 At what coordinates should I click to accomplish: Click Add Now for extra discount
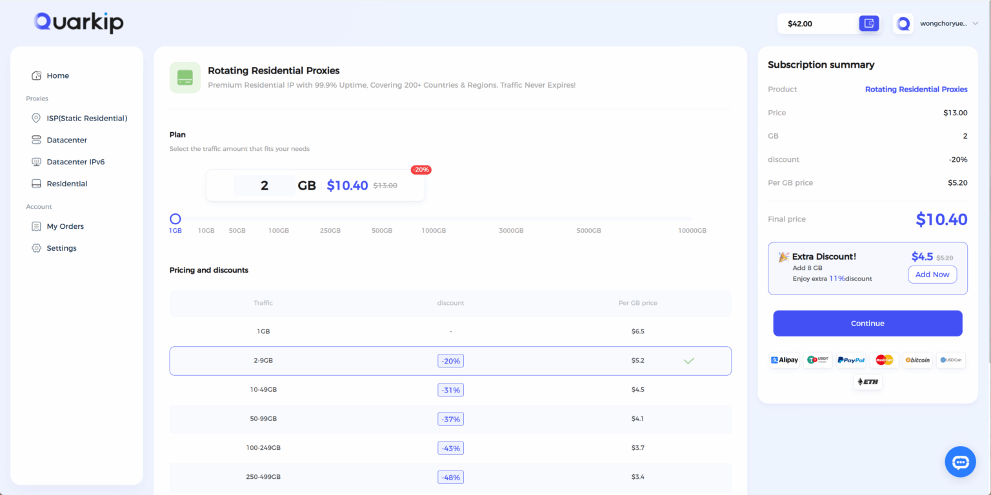[932, 275]
